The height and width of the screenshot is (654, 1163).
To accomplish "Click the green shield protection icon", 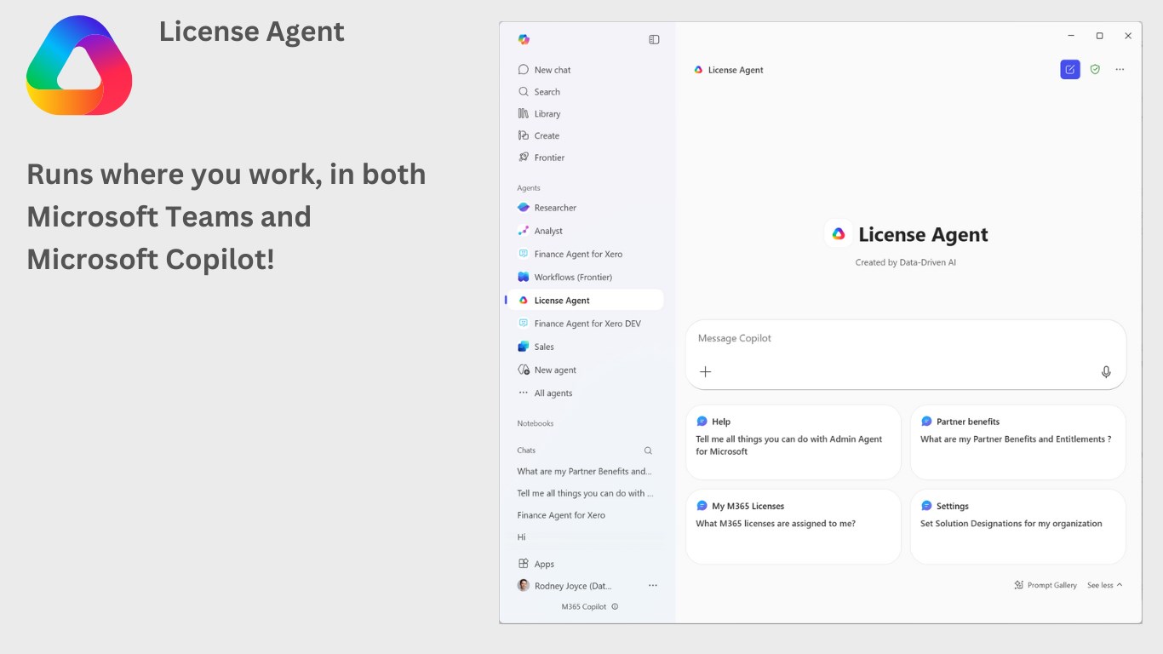I will (1095, 70).
